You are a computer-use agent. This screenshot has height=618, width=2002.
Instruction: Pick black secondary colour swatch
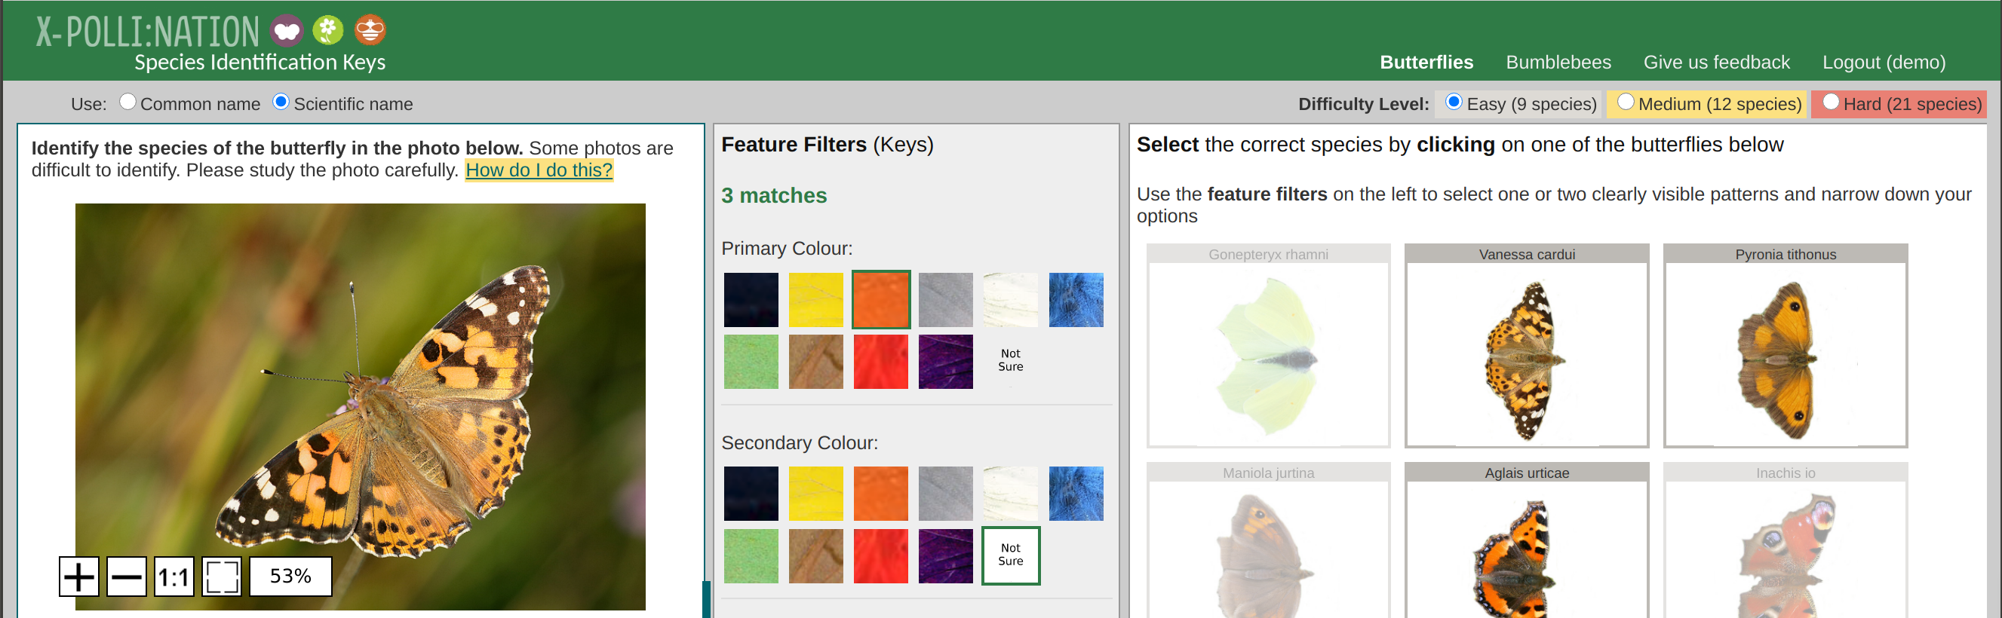click(x=751, y=494)
